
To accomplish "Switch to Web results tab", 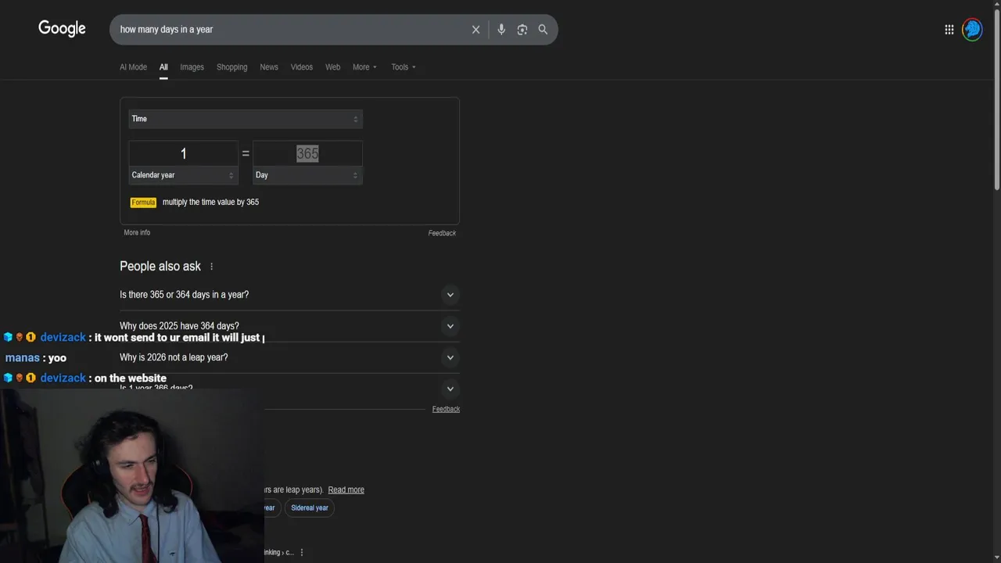I will click(332, 67).
